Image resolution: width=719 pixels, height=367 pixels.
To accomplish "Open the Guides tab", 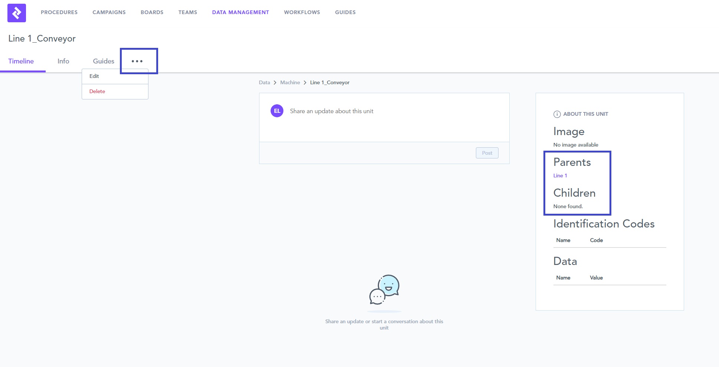I will [104, 61].
